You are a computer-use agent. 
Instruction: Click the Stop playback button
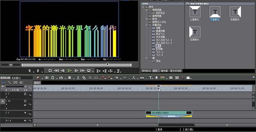[50, 70]
